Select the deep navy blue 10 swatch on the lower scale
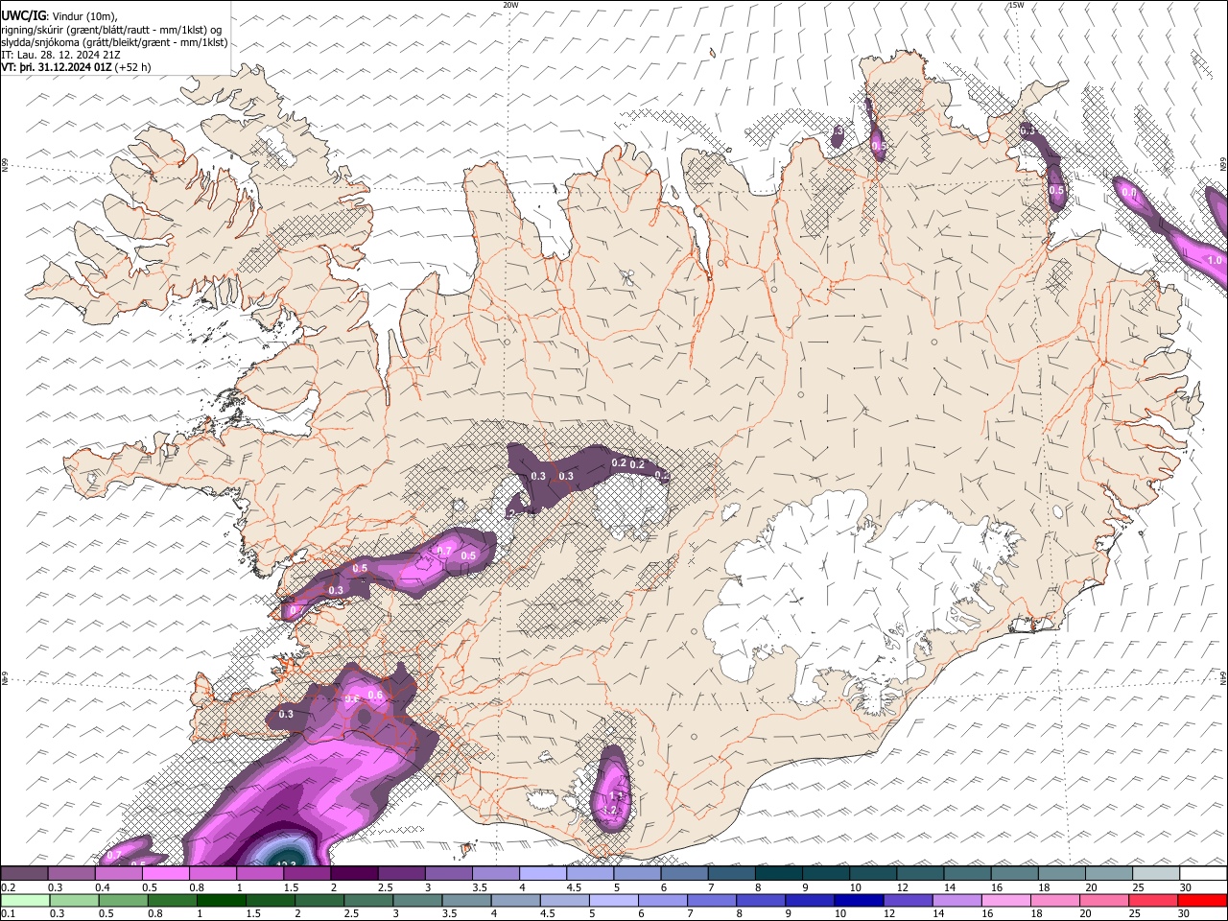The width and height of the screenshot is (1228, 921). (858, 900)
